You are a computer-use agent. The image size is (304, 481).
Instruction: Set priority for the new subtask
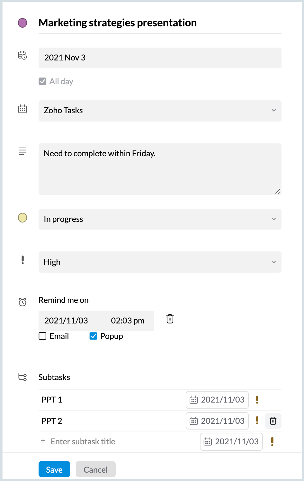click(272, 441)
